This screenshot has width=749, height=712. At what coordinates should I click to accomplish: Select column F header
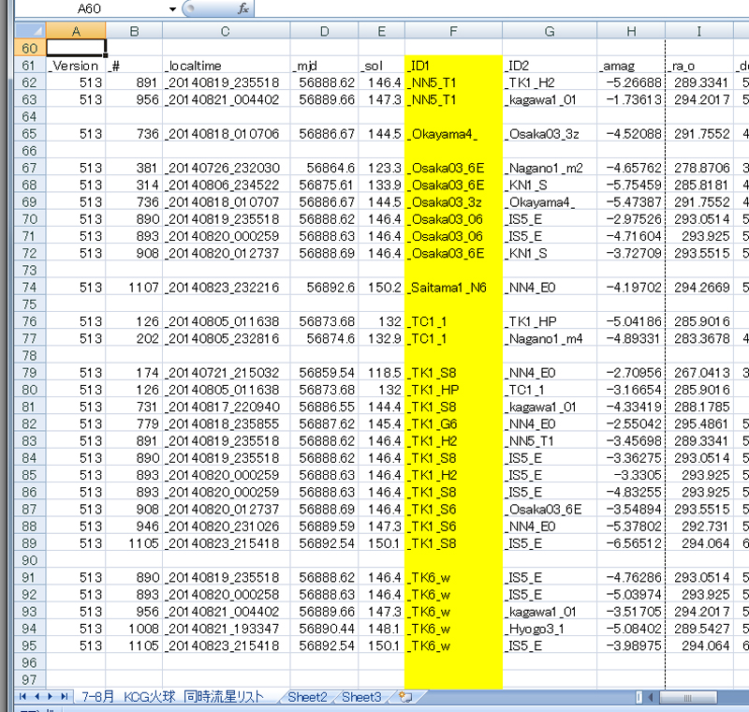pyautogui.click(x=453, y=31)
